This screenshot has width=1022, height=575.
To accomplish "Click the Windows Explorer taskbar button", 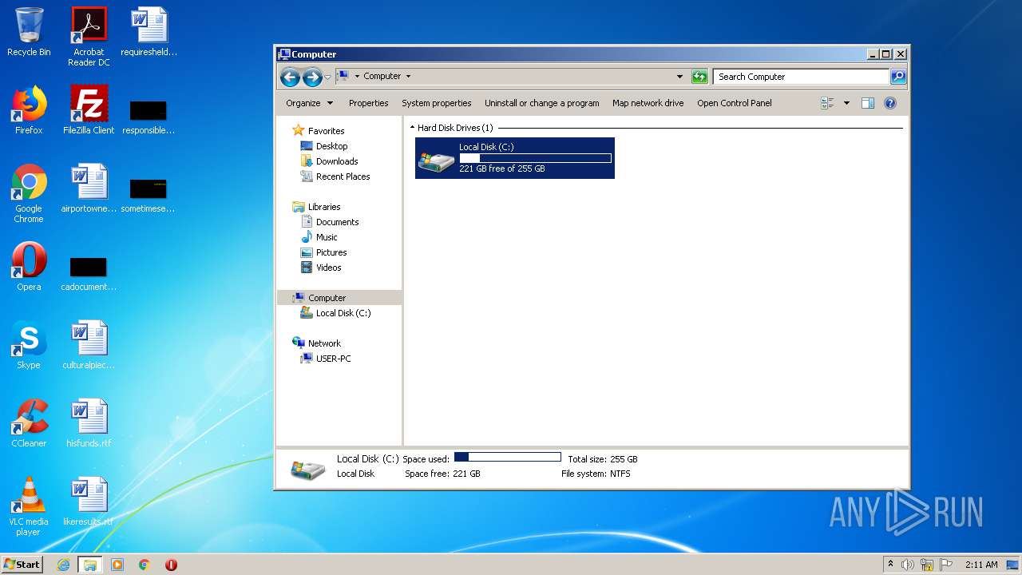I will [90, 565].
